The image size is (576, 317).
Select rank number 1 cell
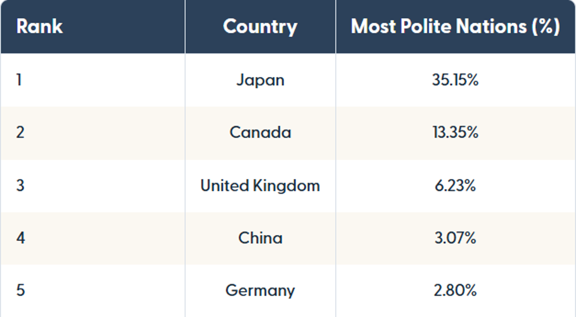click(19, 80)
